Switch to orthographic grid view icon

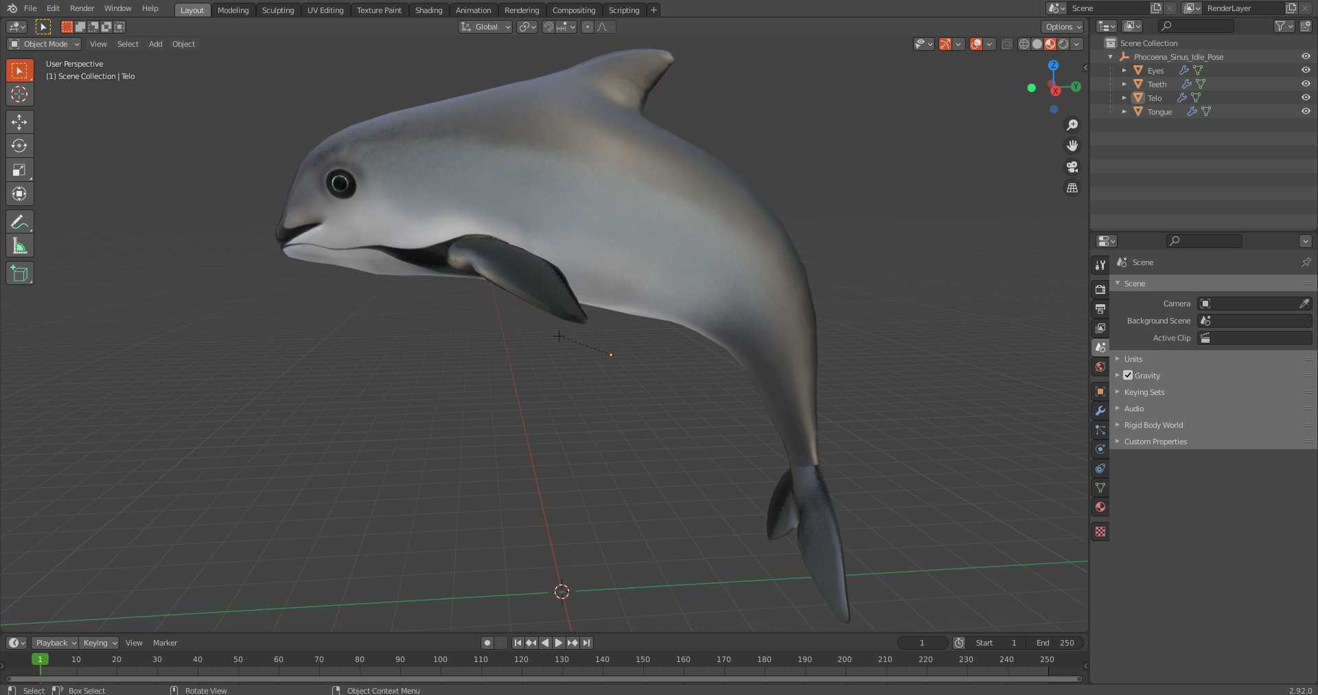pos(1072,188)
